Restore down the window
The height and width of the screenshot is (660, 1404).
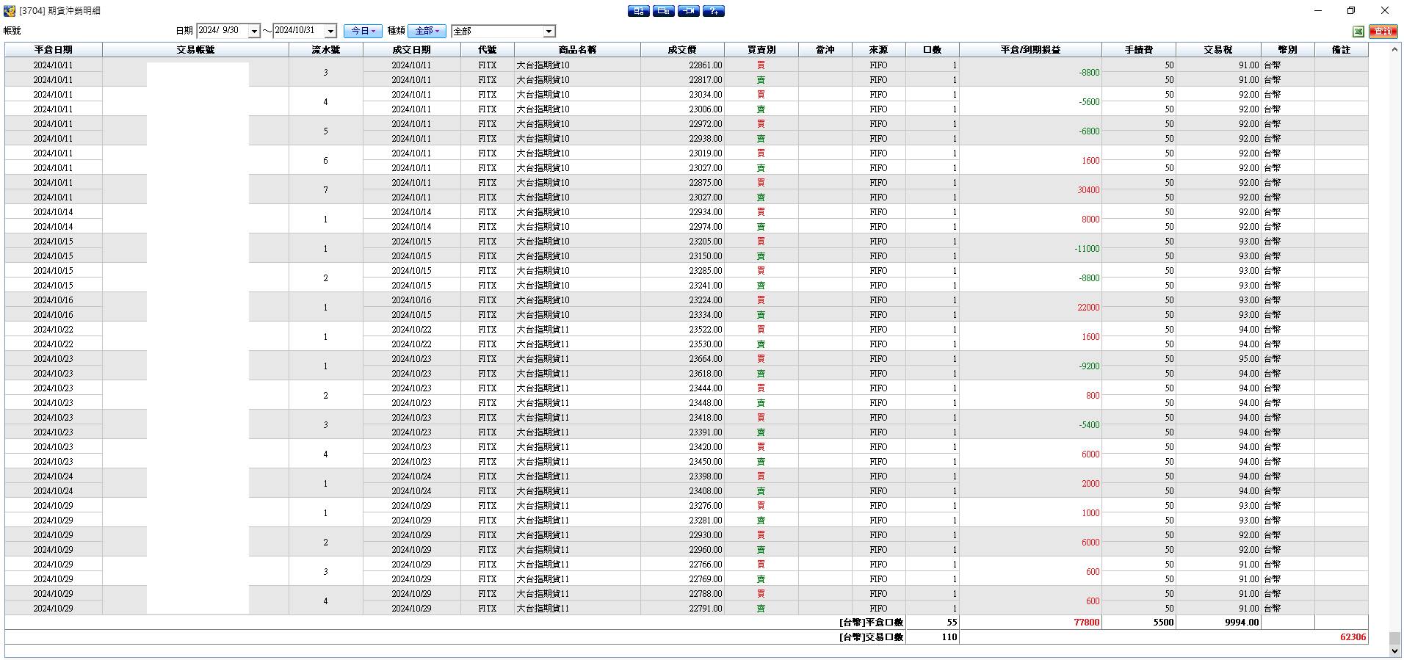pos(1351,10)
